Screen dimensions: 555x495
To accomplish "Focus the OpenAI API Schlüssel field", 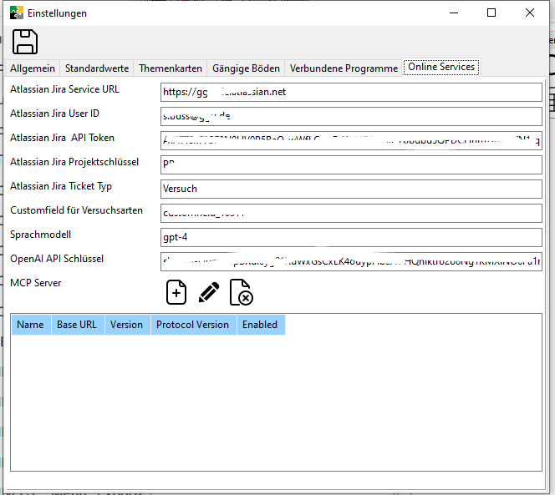I will point(351,261).
